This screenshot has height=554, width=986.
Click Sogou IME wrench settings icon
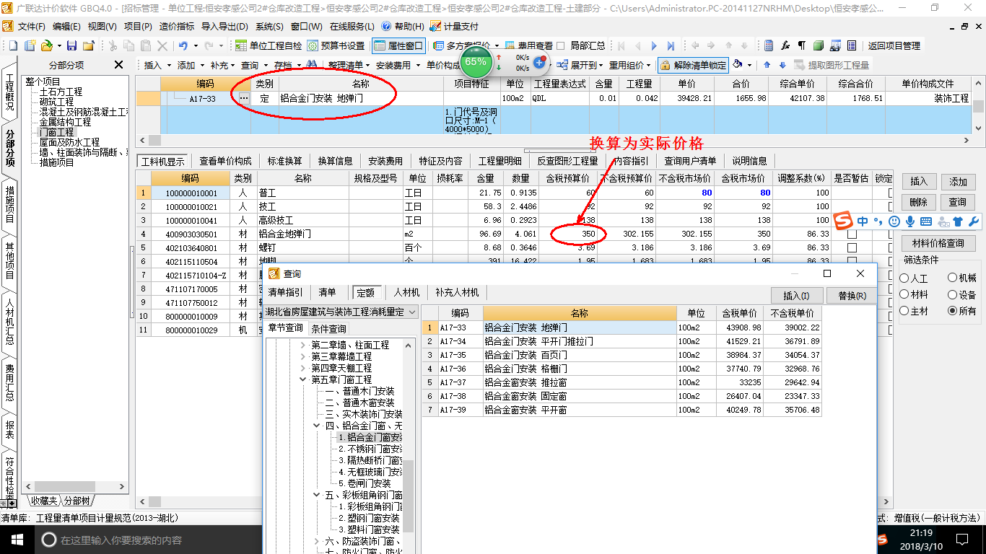point(973,221)
